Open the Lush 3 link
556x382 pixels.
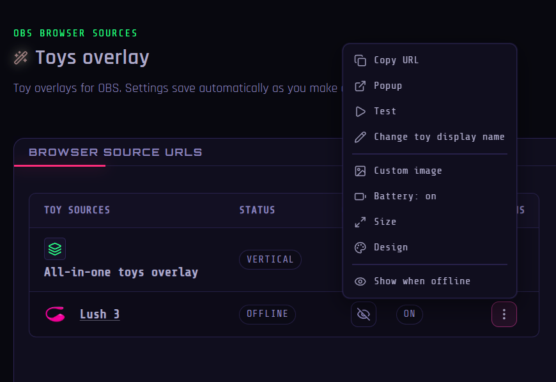100,314
